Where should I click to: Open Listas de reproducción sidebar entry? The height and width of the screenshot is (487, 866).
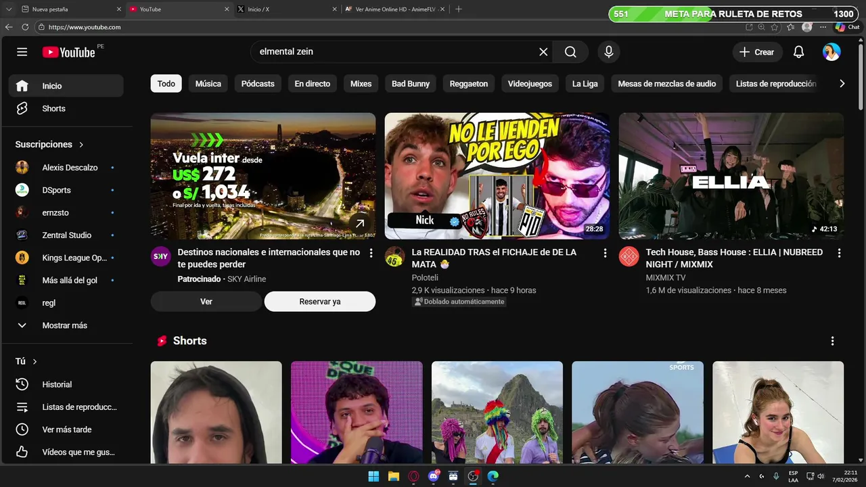pos(66,407)
